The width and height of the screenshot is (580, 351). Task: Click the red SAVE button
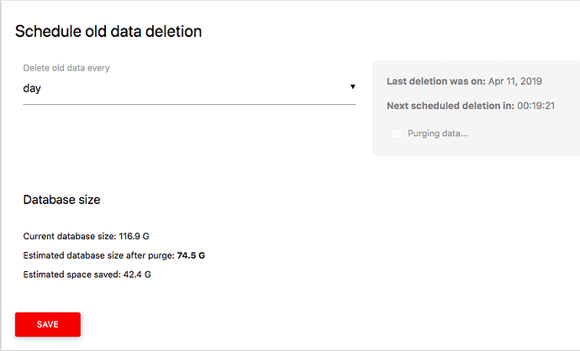click(48, 324)
